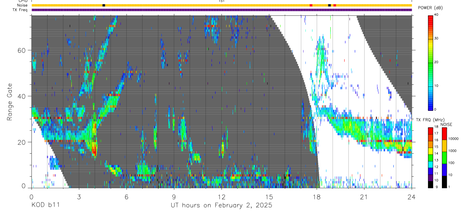Click the black Noise bar marker near 4.5 UT

click(x=104, y=5)
